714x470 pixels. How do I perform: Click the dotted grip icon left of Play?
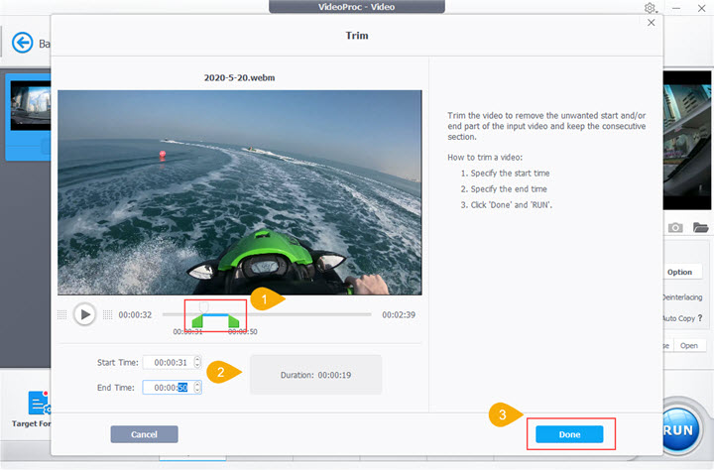[x=62, y=314]
